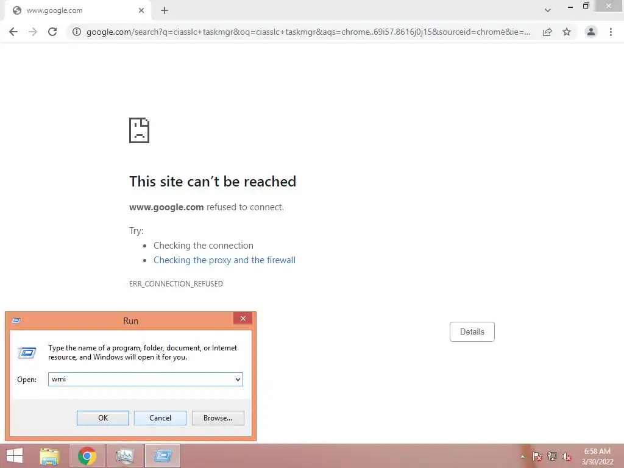Screen dimensions: 624x468
Task: Reload the page with the refresh icon
Action: (52, 32)
